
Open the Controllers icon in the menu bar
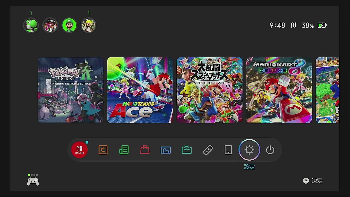click(x=208, y=150)
